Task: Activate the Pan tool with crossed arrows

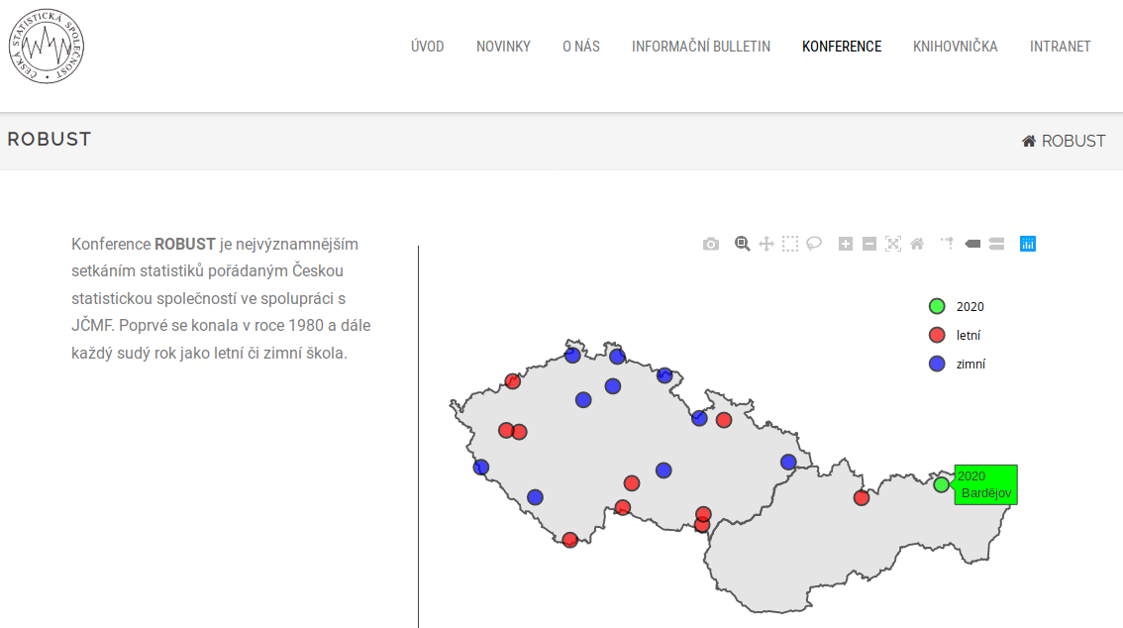Action: pyautogui.click(x=766, y=245)
